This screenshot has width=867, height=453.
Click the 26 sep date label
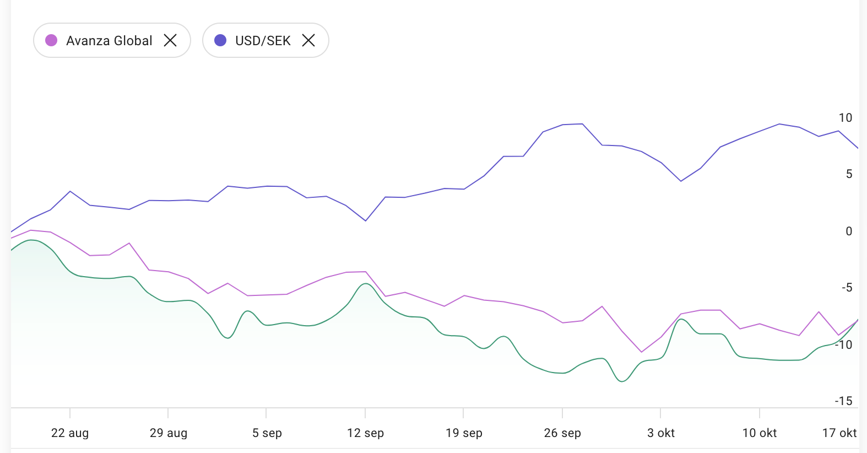click(x=562, y=433)
